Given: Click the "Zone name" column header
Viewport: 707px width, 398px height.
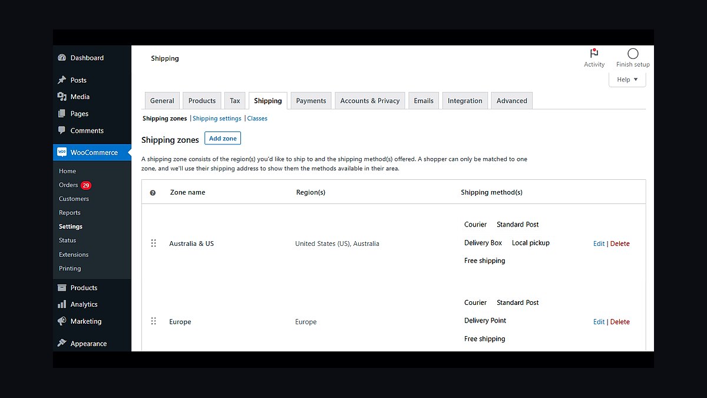Looking at the screenshot, I should (x=187, y=192).
